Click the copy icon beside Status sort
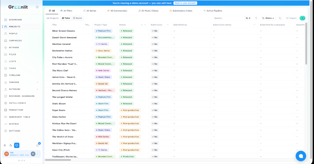The width and height of the screenshot is (314, 164). click(280, 18)
